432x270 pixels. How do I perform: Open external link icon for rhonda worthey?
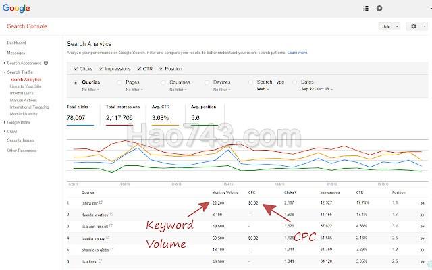coord(111,214)
